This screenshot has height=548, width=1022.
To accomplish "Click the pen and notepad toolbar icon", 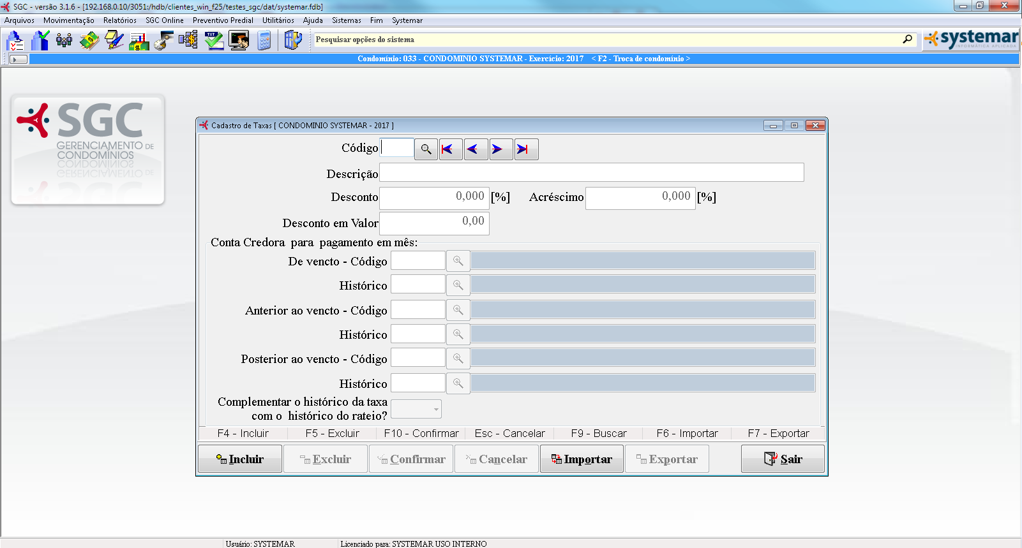I will pos(114,41).
